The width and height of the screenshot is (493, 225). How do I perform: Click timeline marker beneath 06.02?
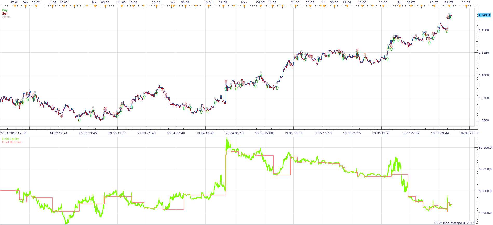pyautogui.click(x=36, y=6)
